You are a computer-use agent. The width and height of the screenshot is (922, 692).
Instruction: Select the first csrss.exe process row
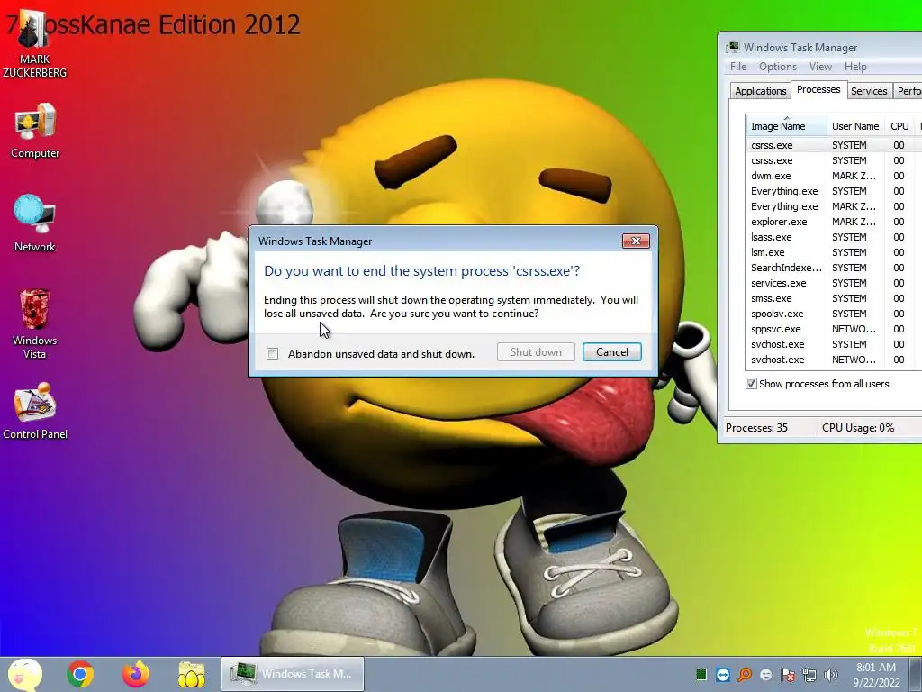tap(834, 145)
